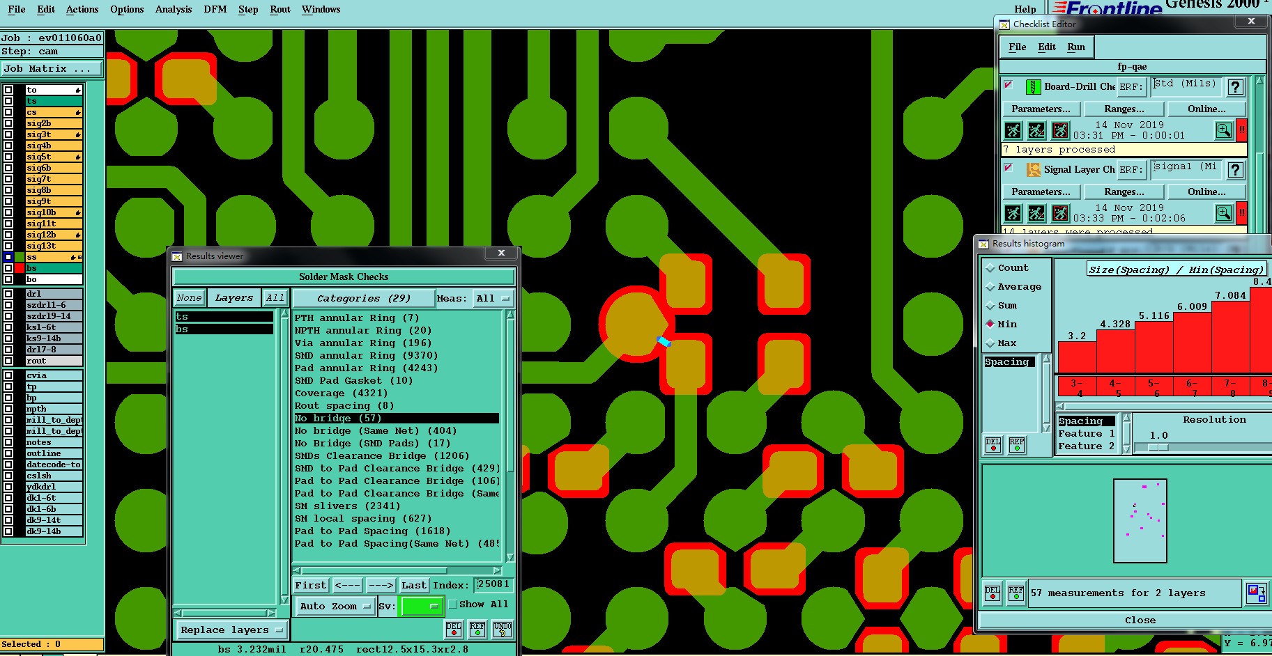Click REF icon in Results viewer

477,630
